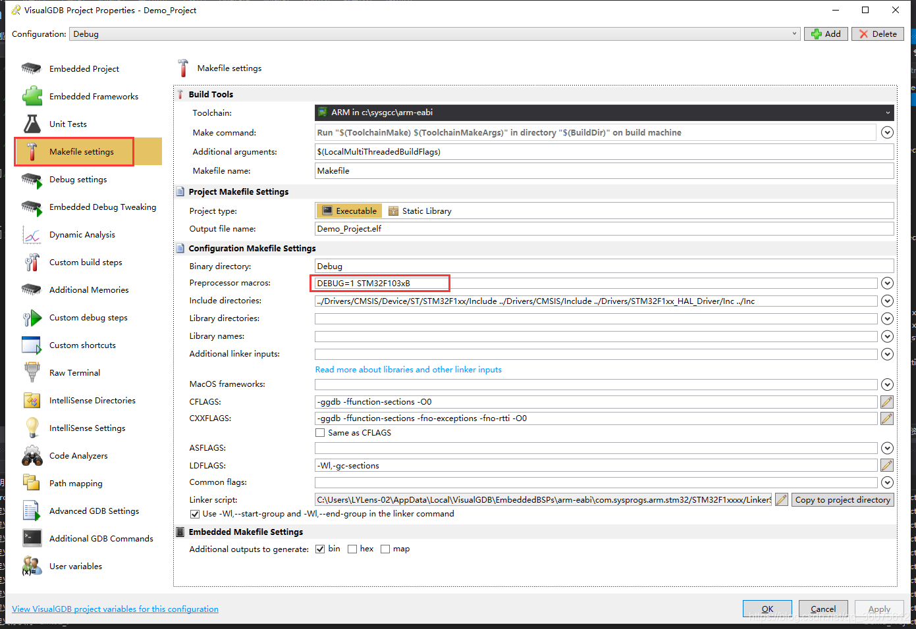This screenshot has width=916, height=629.
Task: Expand the Additional linker inputs arrow
Action: (x=887, y=355)
